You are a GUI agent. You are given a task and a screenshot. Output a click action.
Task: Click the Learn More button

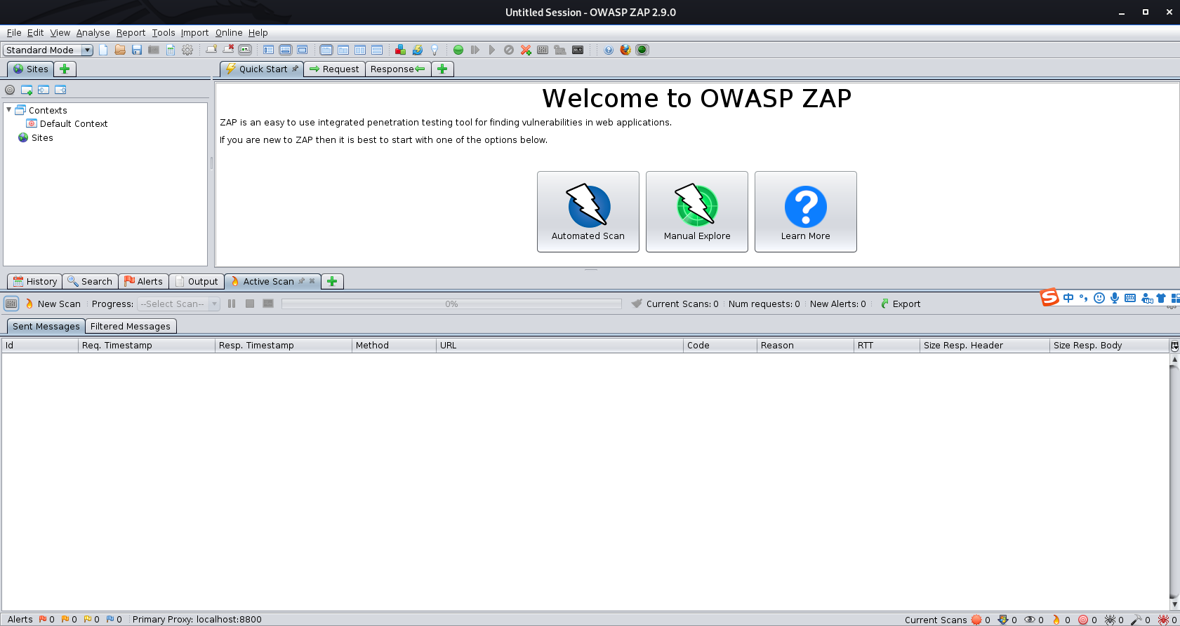click(x=806, y=212)
